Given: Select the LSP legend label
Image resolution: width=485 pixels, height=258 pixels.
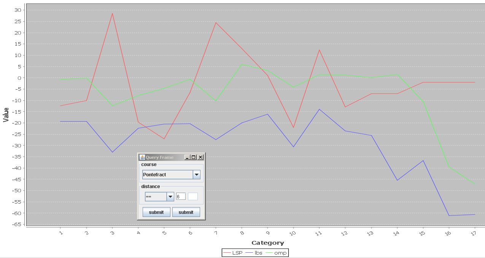Looking at the screenshot, I should (x=237, y=253).
